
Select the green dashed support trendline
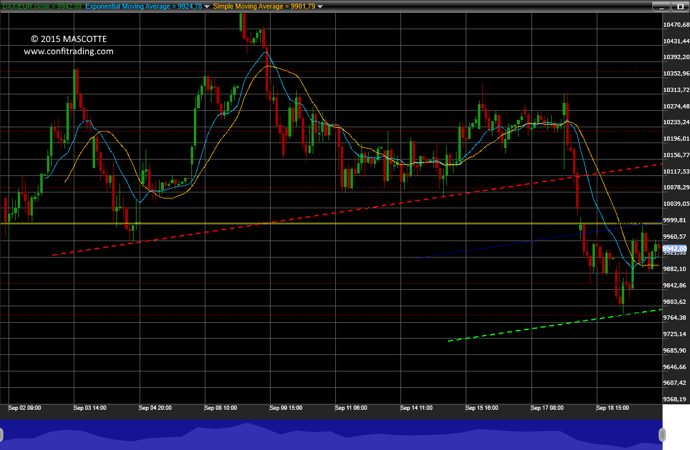[555, 325]
